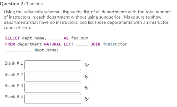Click the Blank # 1 label text
The height and width of the screenshot is (107, 177).
14,63
